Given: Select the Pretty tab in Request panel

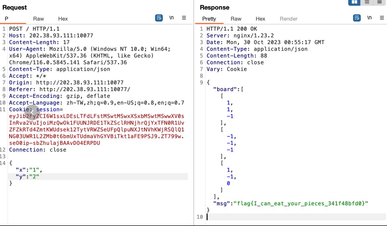Looking at the screenshot, I should [7, 19].
